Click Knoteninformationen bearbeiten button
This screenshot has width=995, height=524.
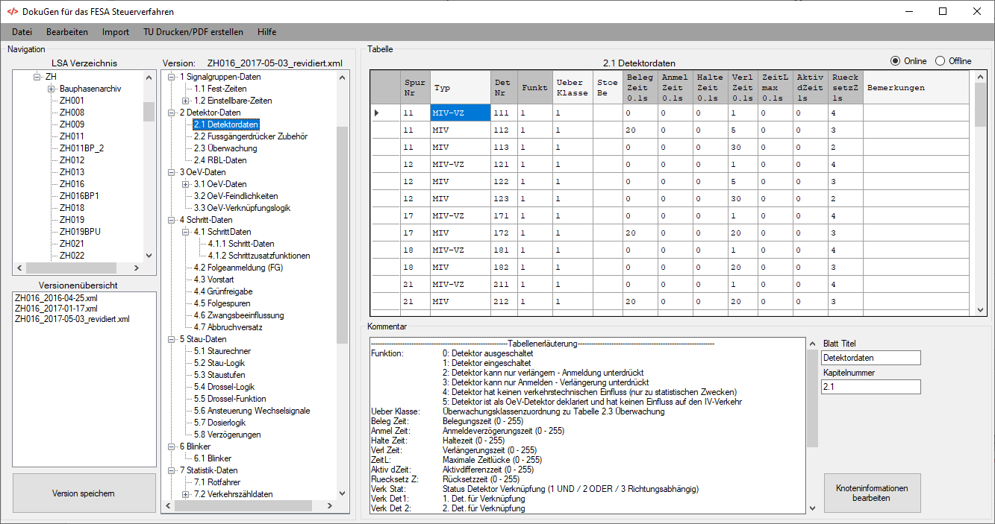click(872, 493)
